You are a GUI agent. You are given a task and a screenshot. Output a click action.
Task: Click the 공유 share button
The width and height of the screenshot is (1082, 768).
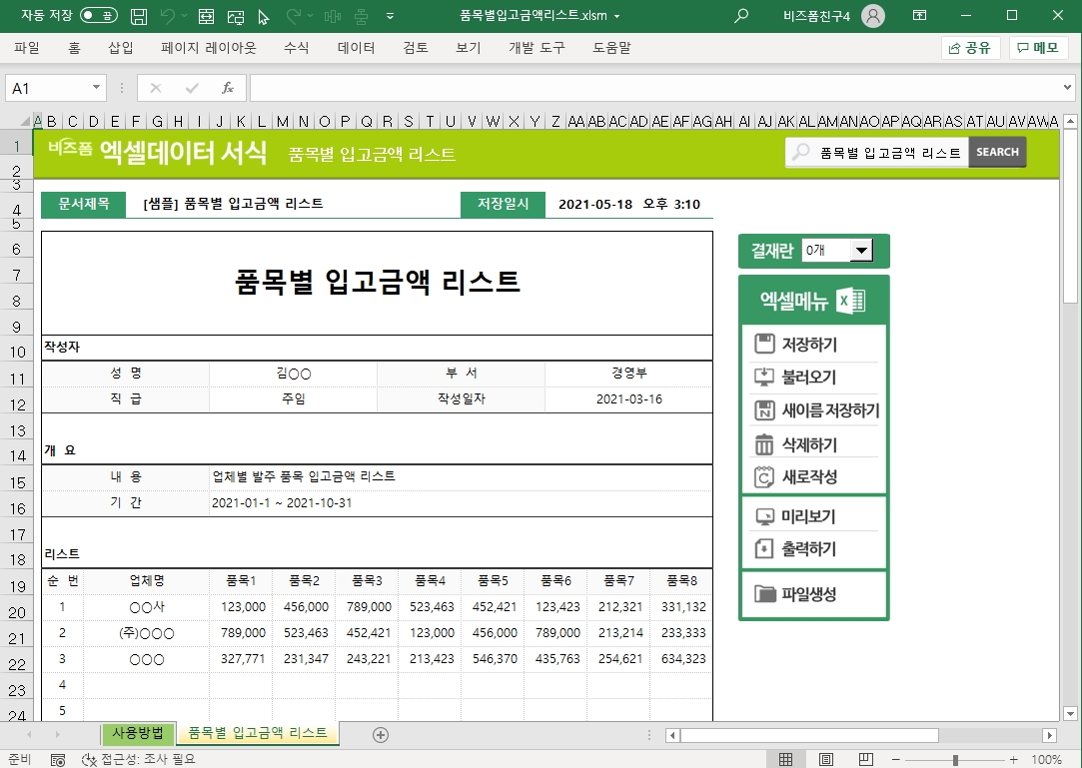coord(970,48)
